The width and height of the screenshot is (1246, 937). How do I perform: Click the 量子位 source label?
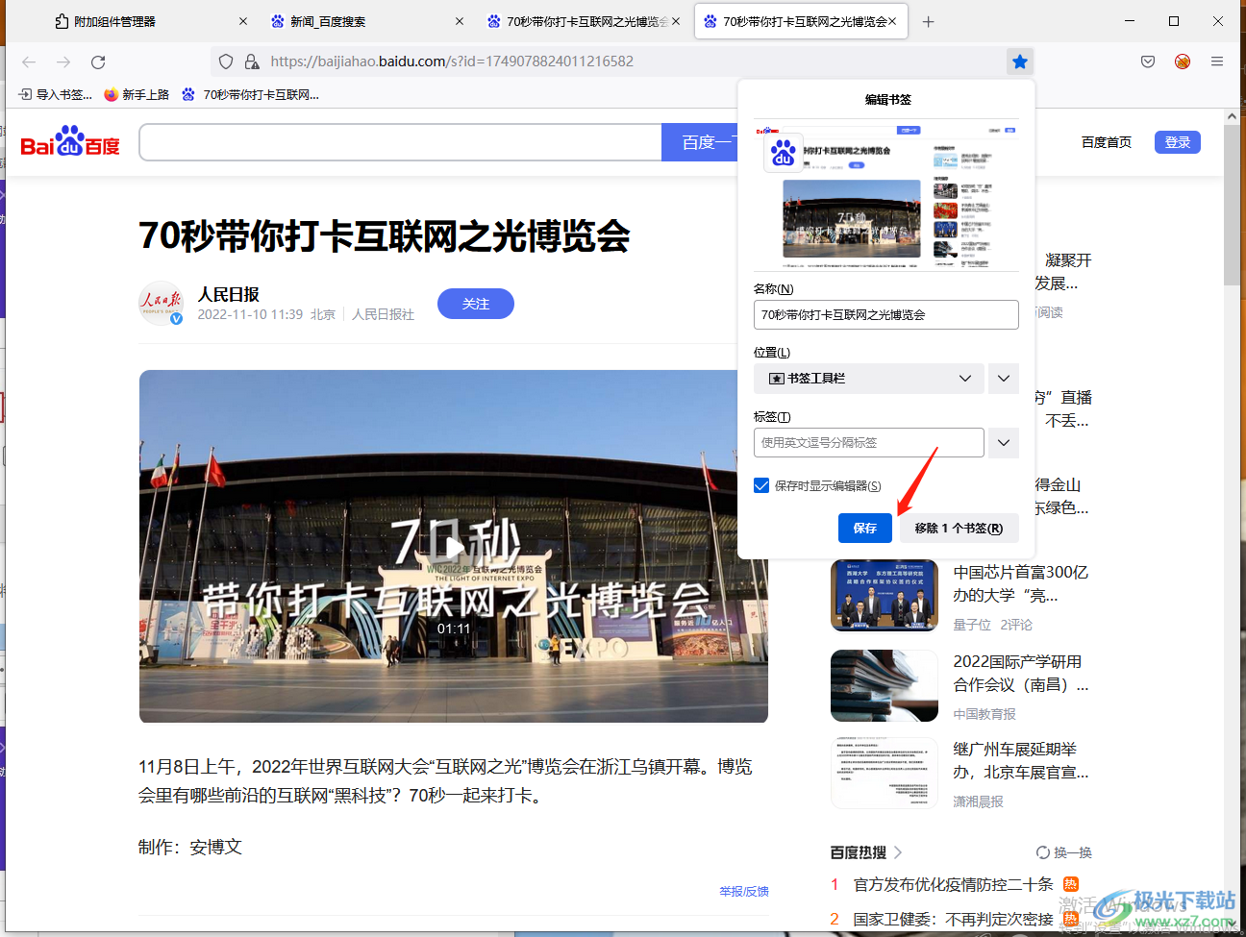[x=972, y=625]
